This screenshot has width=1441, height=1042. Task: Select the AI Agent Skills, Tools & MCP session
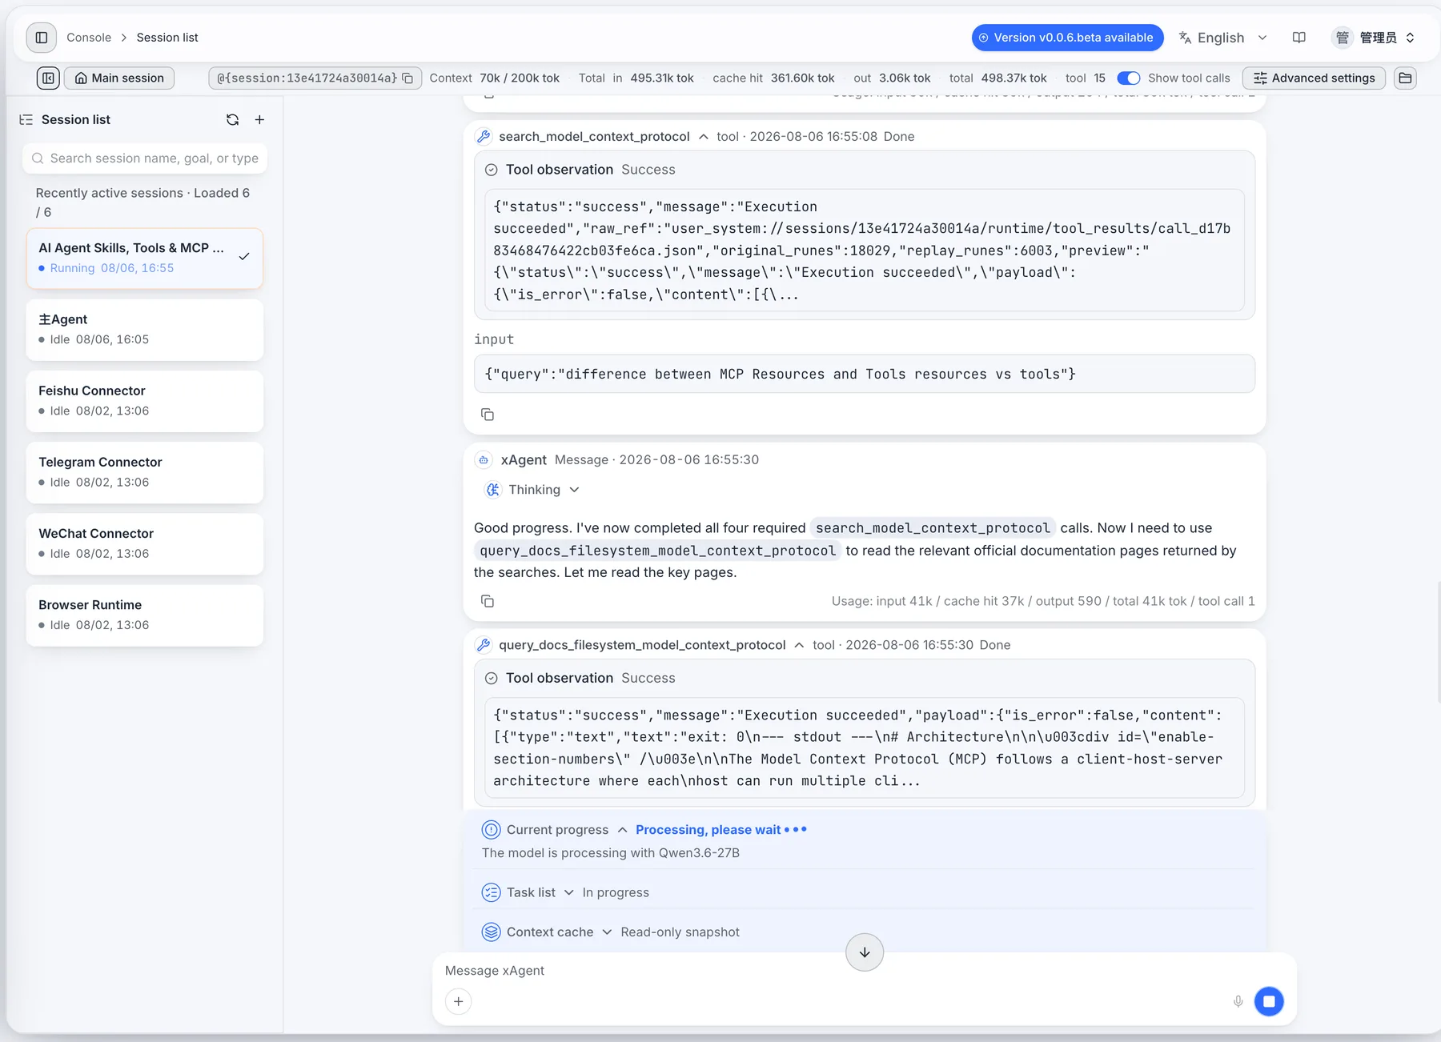coord(145,258)
